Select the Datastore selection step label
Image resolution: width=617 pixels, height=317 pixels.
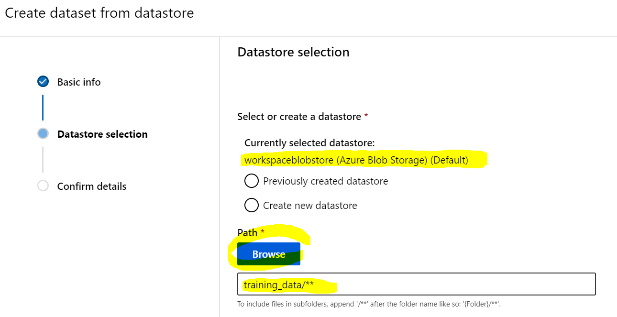click(102, 134)
